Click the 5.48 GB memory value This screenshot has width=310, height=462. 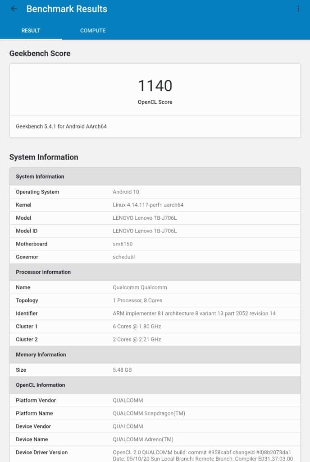coord(122,370)
